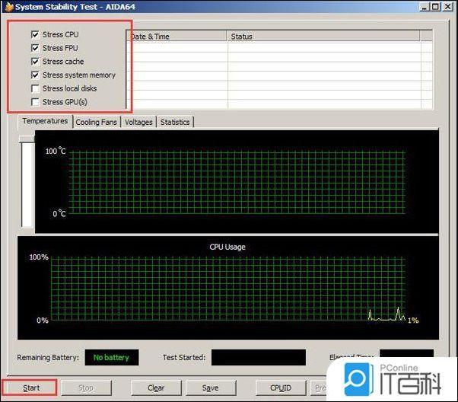
Task: Minimize the System Stability Test window
Action: point(424,7)
